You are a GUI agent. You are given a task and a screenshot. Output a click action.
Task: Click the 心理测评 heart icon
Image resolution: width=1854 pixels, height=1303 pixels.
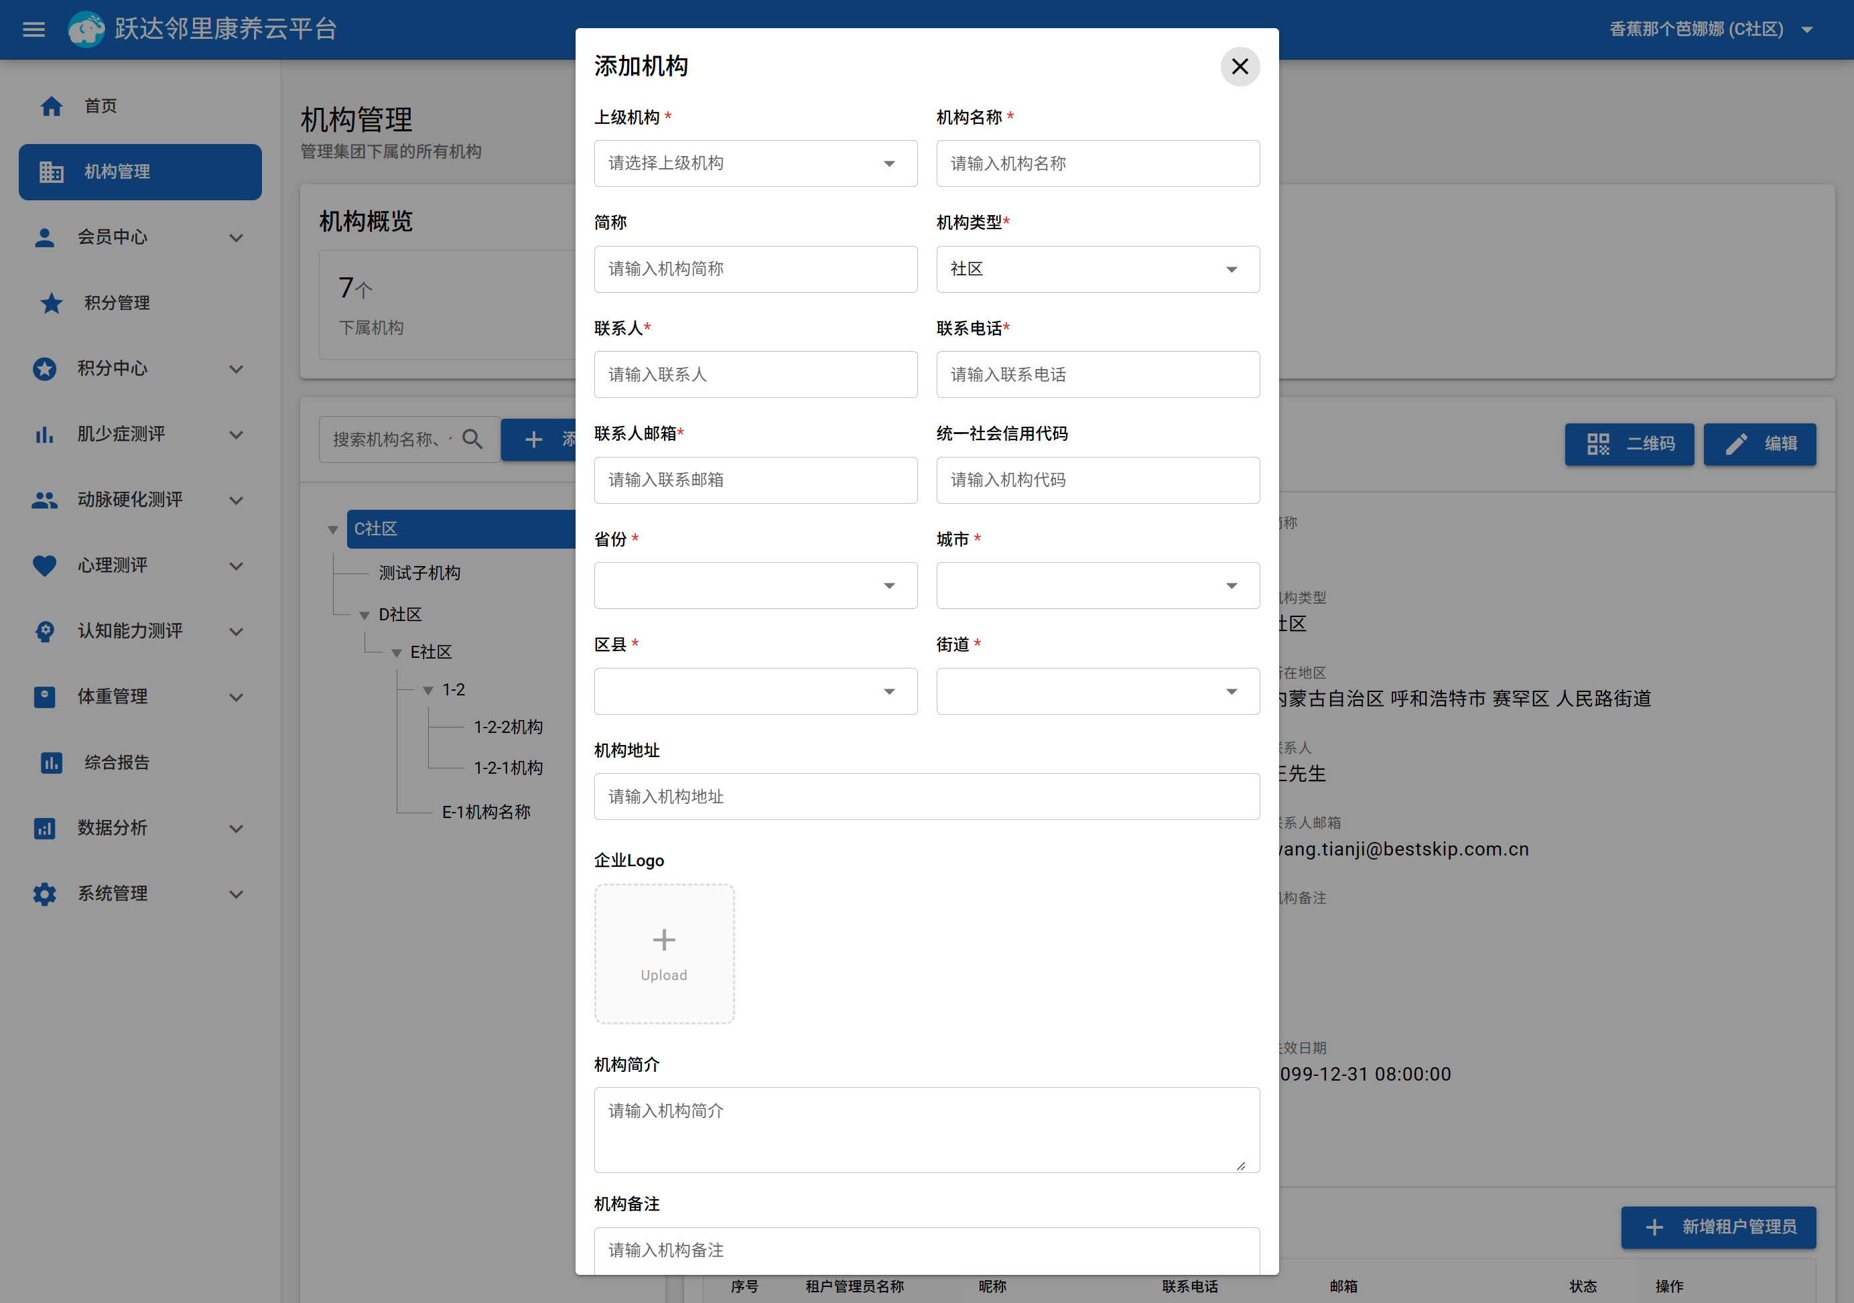point(44,566)
